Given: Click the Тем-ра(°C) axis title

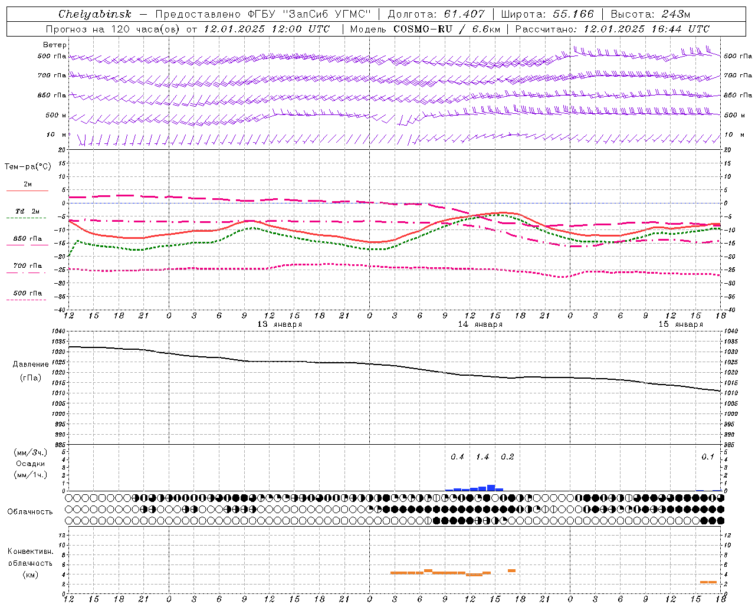Looking at the screenshot, I should click(28, 166).
